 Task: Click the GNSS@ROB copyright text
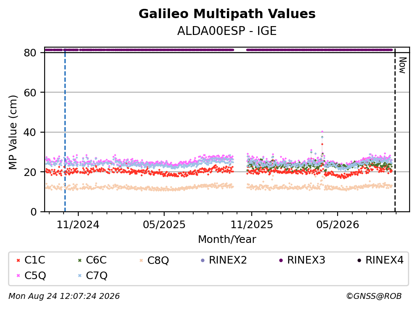pyautogui.click(x=374, y=296)
